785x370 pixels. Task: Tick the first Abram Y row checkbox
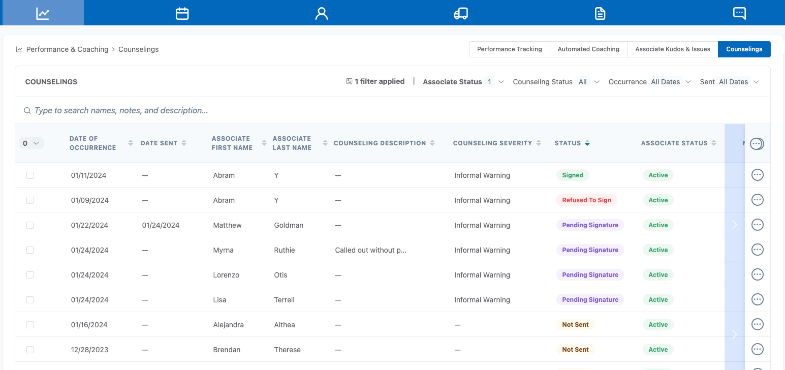tap(30, 175)
